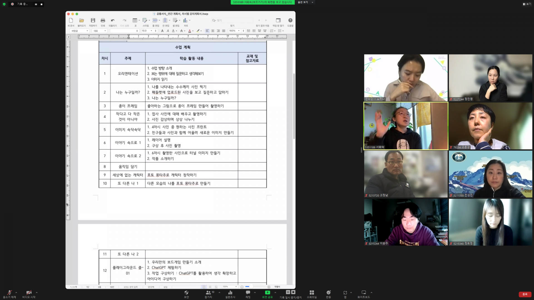Click the 보기 view button top right
Image resolution: width=534 pixels, height=300 pixels.
pyautogui.click(x=527, y=4)
